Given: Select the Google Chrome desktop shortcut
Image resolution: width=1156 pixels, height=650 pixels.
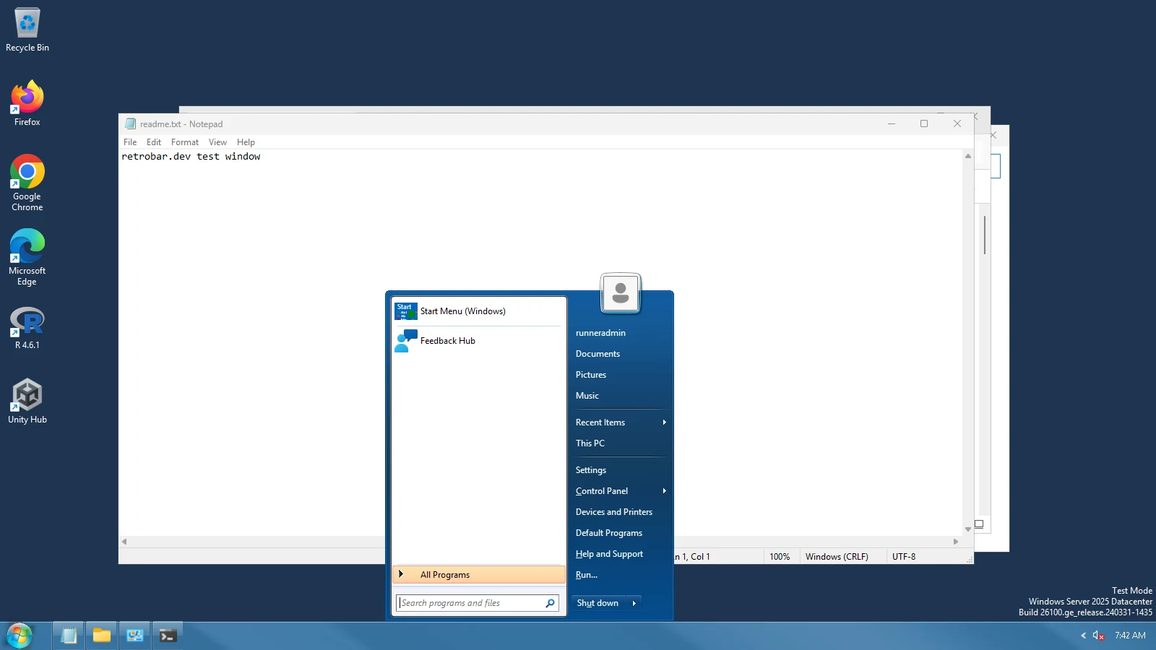Looking at the screenshot, I should coord(27,183).
